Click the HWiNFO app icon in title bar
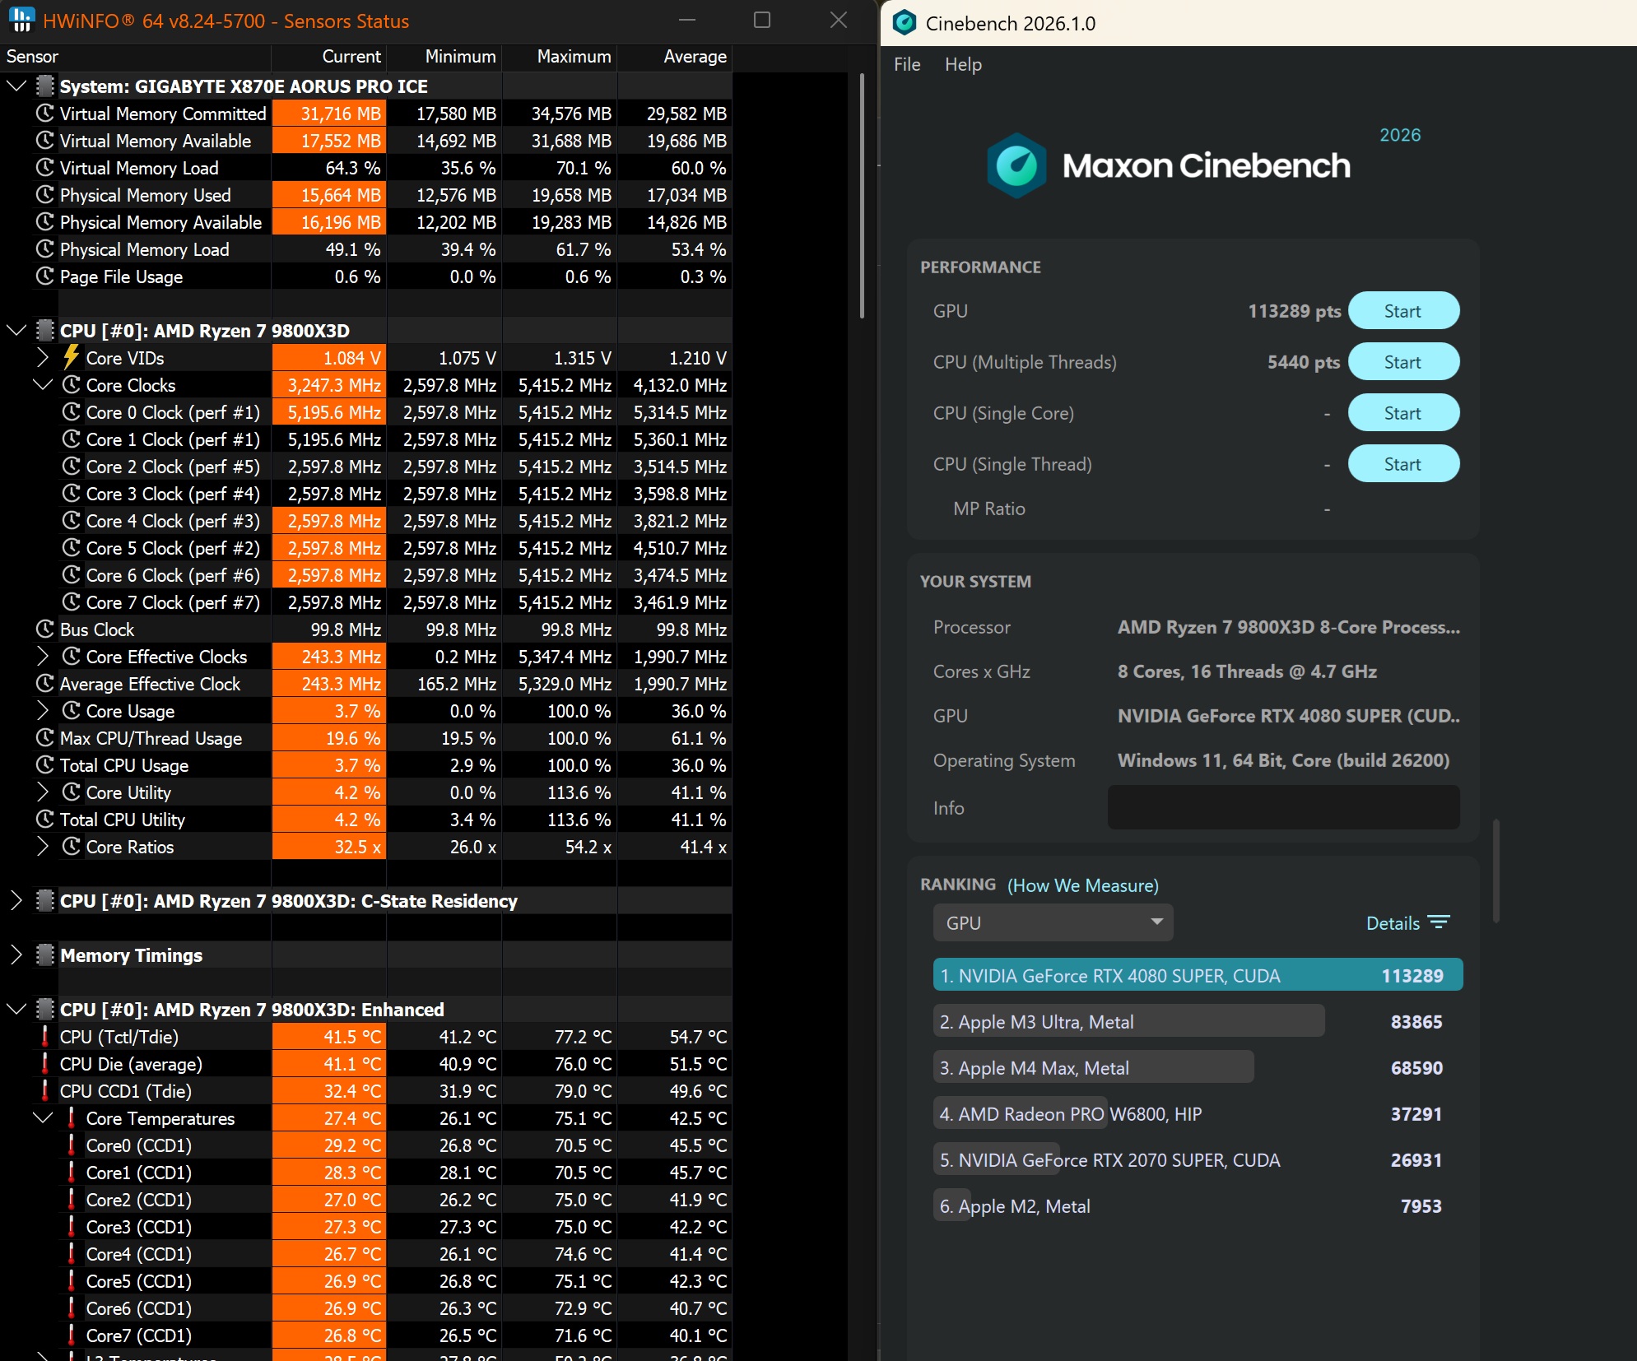Screen dimensions: 1637x1361 coord(21,19)
